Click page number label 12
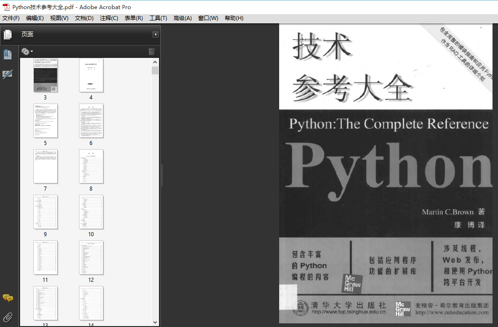The width and height of the screenshot is (498, 327). tap(91, 280)
